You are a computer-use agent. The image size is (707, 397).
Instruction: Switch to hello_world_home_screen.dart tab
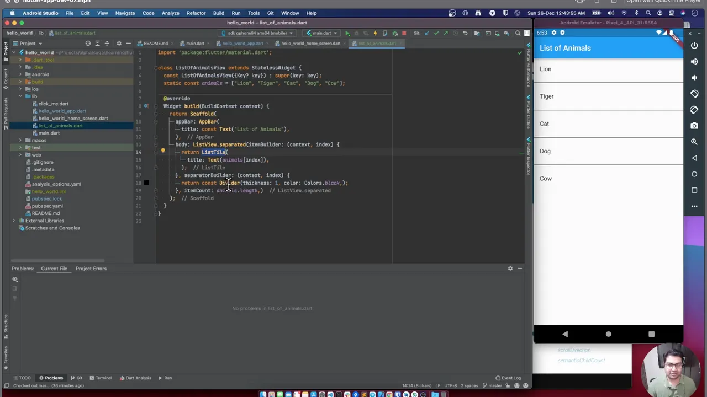[x=310, y=43]
